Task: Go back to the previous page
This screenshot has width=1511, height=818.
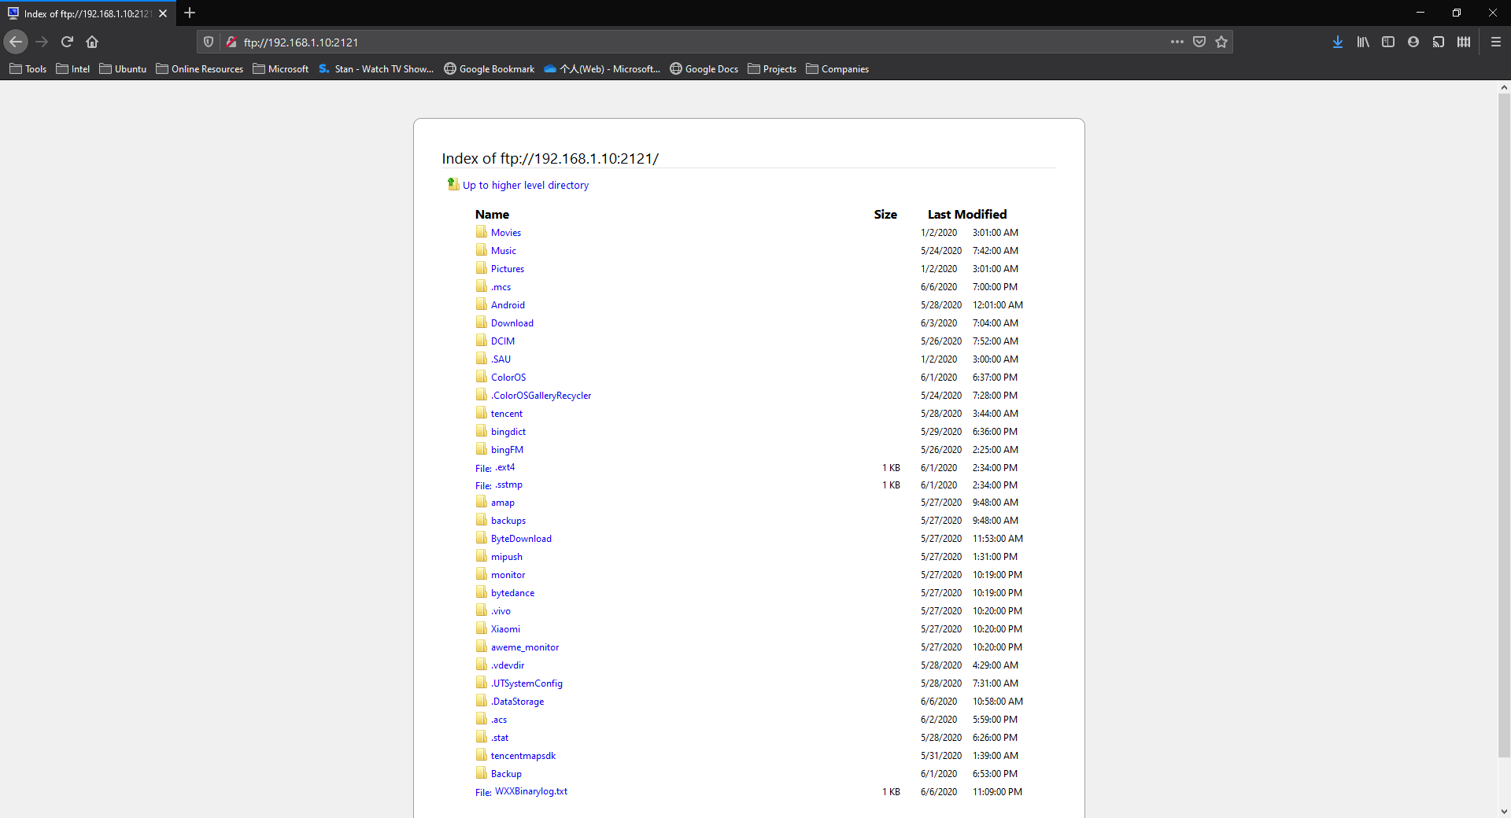Action: (16, 42)
